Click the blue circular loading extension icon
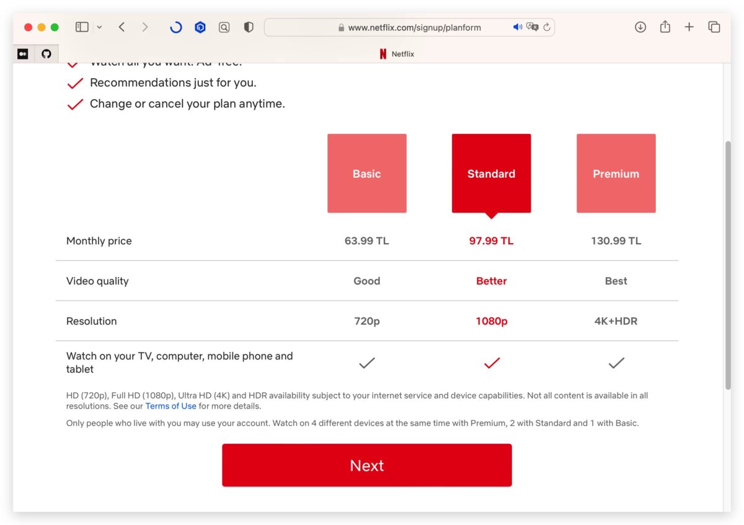The image size is (744, 525). coord(176,27)
